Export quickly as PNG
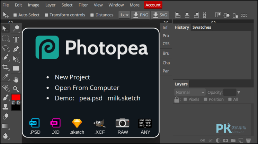The image size is (258, 144). tap(140, 15)
